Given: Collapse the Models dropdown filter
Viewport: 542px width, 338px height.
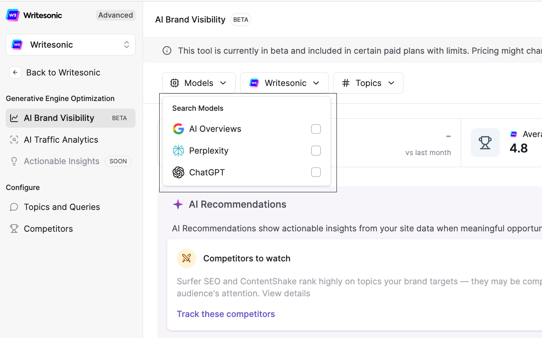Looking at the screenshot, I should [199, 83].
